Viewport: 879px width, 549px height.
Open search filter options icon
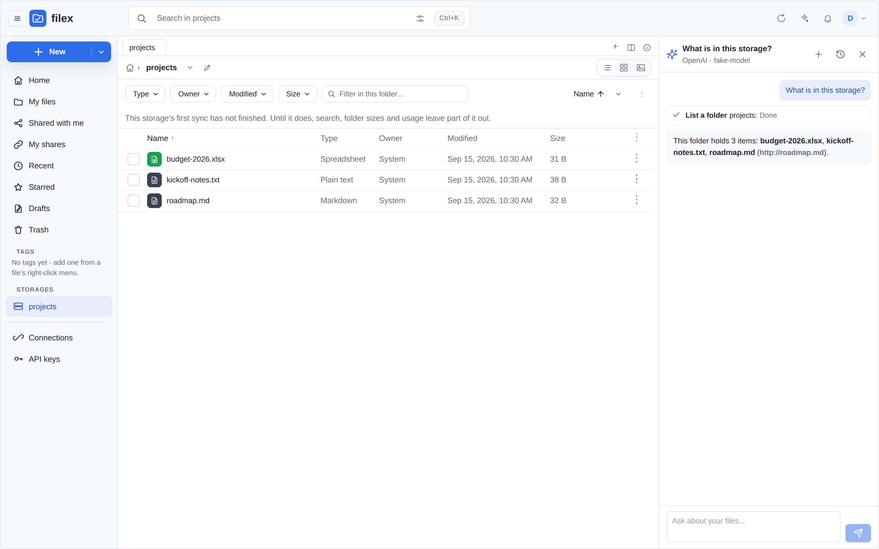420,19
